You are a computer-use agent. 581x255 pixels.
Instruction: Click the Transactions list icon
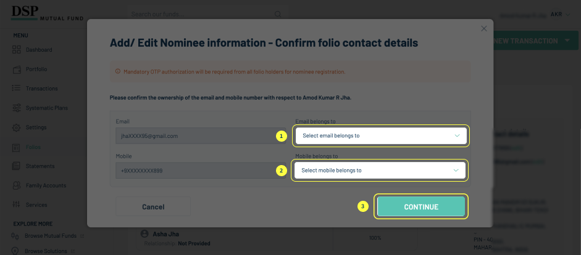pos(17,89)
